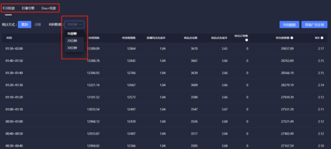Click the 导出数据 button
This screenshot has width=331, height=149.
(x=289, y=25)
